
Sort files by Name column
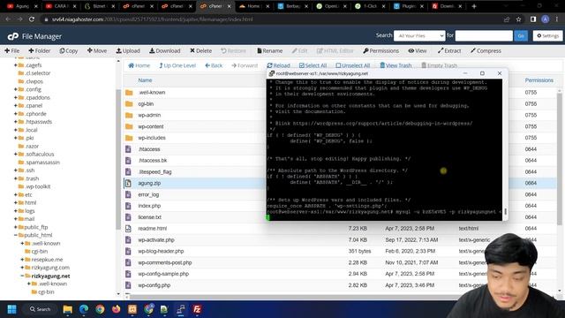[x=145, y=80]
